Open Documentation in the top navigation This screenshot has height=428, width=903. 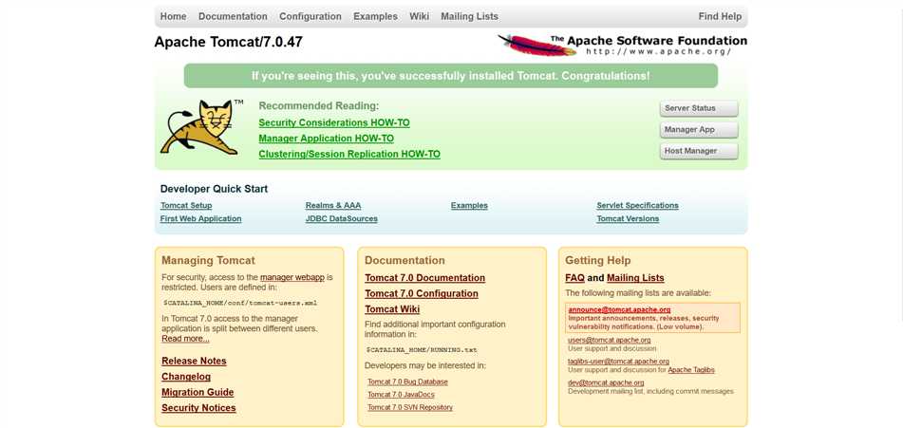(x=233, y=17)
